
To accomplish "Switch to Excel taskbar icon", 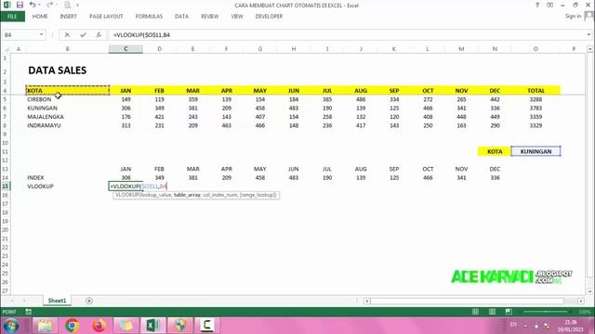I will pos(152,326).
